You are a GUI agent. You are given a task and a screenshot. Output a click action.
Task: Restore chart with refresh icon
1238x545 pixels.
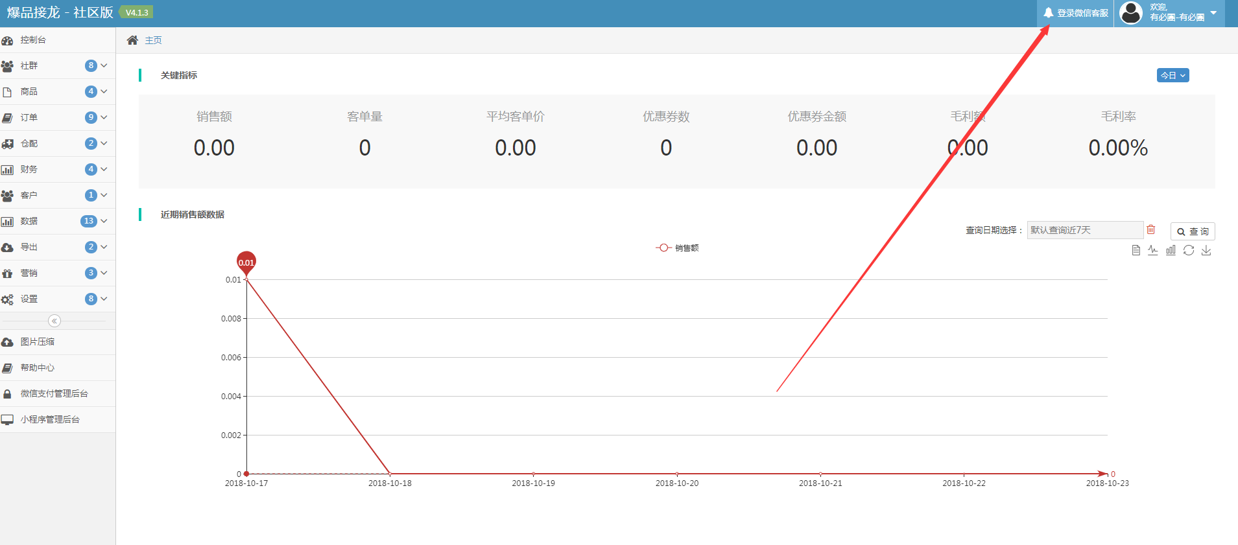1189,250
